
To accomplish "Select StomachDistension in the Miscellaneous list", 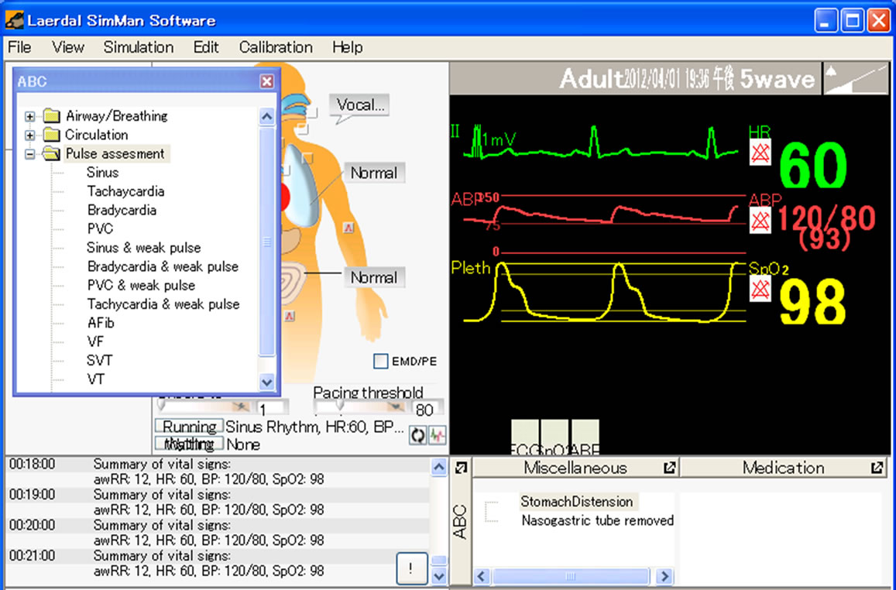I will click(577, 502).
